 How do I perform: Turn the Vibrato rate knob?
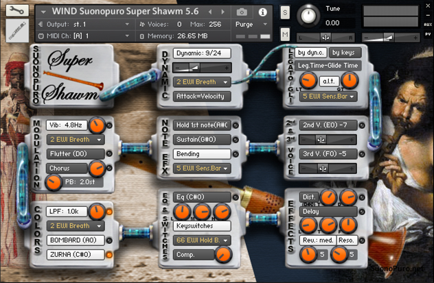tap(97, 125)
